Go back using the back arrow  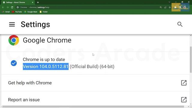click(3, 7)
